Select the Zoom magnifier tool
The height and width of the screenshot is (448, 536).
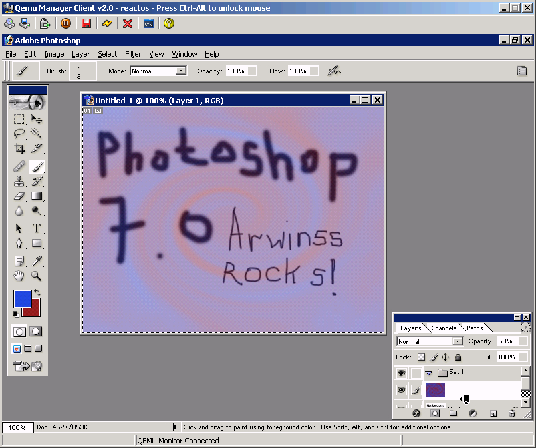pos(37,276)
